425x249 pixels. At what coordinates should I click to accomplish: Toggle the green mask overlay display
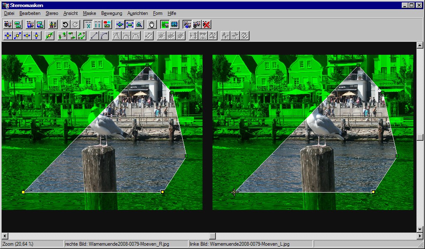[x=165, y=24]
